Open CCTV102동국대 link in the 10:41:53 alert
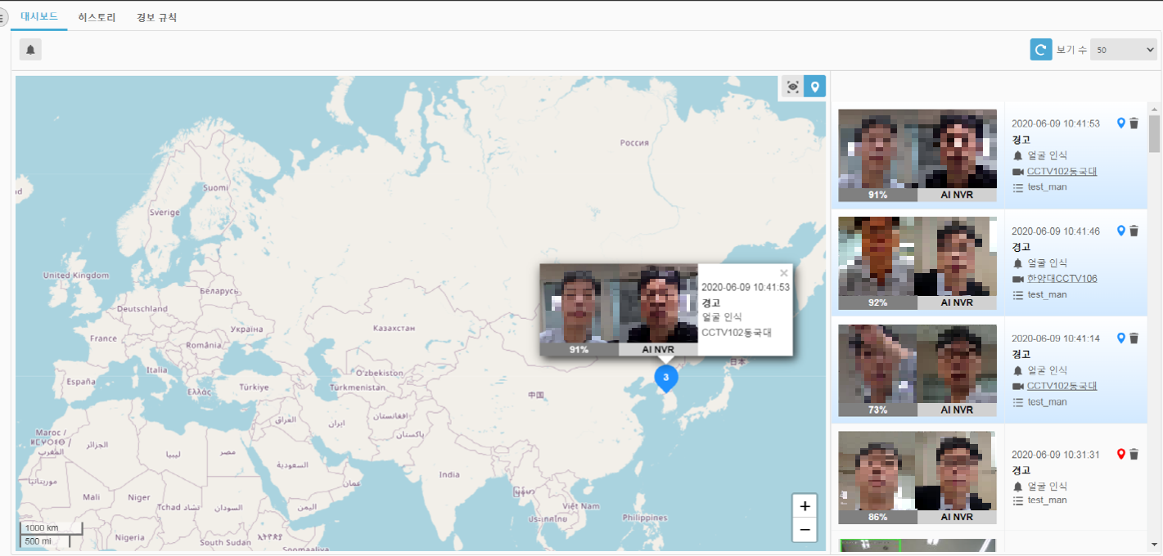 tap(1062, 172)
